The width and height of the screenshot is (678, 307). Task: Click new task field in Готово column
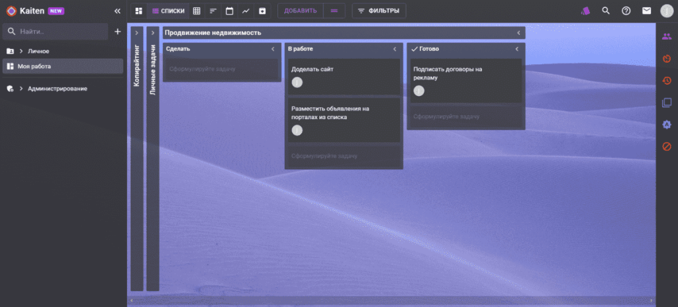pyautogui.click(x=465, y=116)
